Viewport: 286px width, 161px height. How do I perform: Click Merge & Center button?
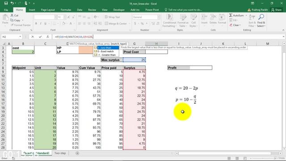click(116, 23)
